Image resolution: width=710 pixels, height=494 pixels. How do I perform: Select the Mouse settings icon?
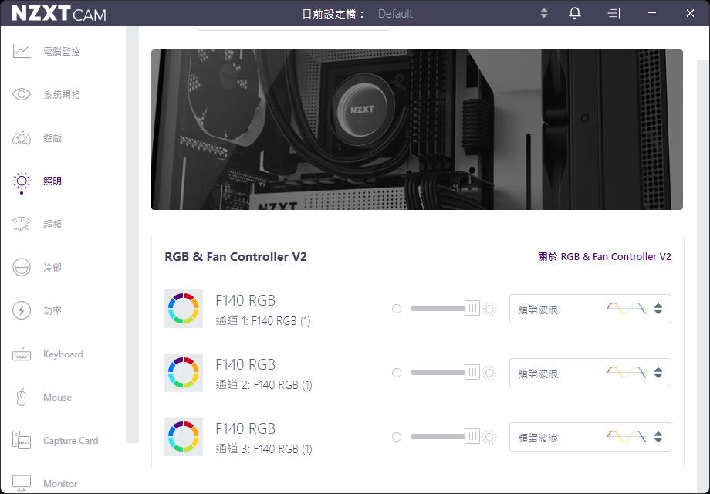pos(56,397)
